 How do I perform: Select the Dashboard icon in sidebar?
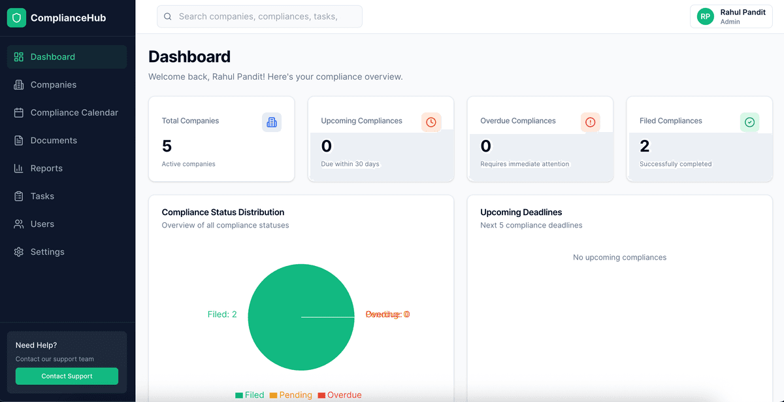point(18,57)
